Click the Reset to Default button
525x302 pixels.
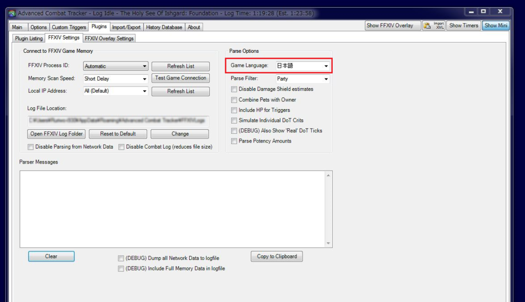[x=118, y=134]
